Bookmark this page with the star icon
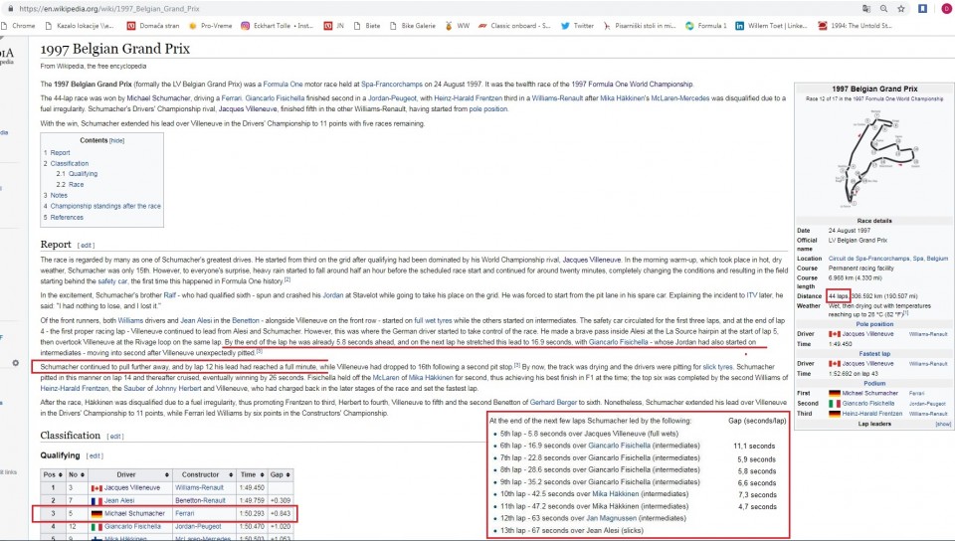This screenshot has width=955, height=541. [901, 9]
